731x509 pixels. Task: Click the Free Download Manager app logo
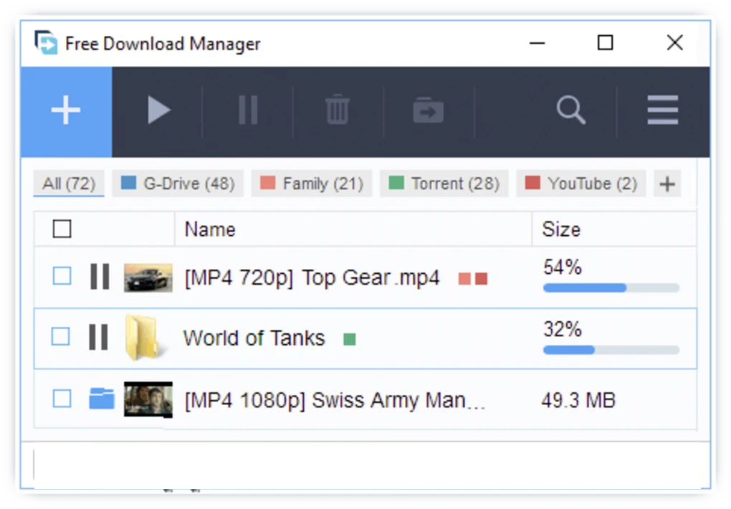coord(46,43)
